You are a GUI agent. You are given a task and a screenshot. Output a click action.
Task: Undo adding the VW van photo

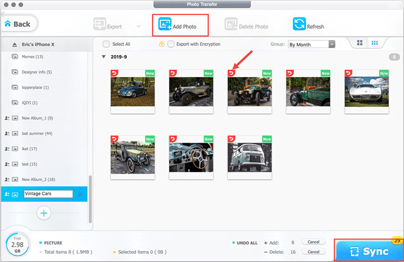[x=231, y=139]
